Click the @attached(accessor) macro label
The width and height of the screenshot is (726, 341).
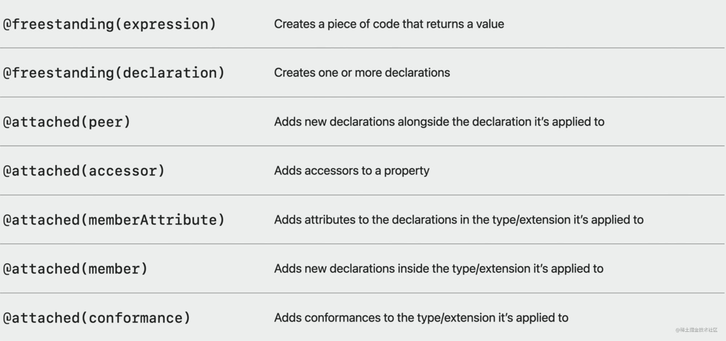click(84, 171)
